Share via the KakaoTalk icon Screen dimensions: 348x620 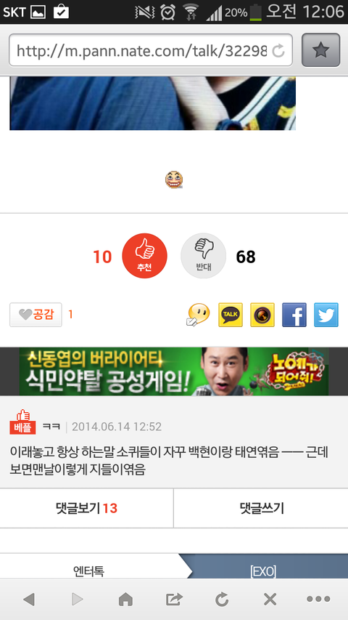point(231,315)
